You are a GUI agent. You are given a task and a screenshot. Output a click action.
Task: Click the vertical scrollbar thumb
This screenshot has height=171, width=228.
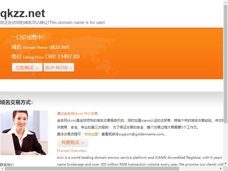point(225,64)
